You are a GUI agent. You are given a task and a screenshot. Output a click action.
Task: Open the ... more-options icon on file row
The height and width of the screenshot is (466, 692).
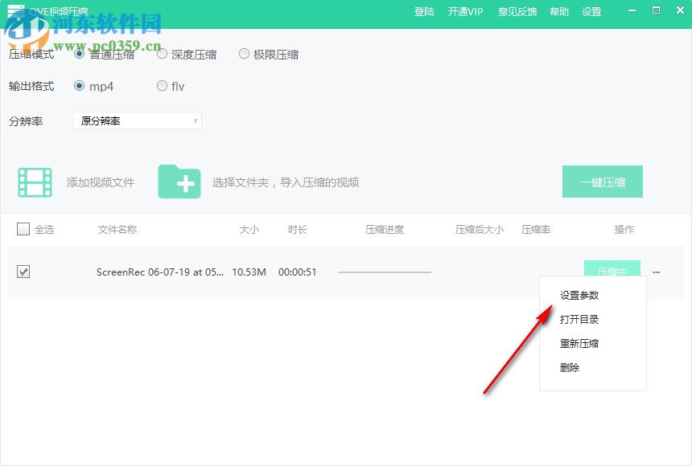(x=657, y=272)
